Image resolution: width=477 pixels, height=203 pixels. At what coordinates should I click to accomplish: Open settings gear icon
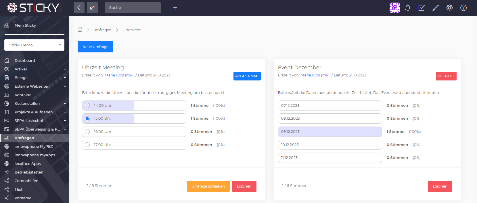[449, 8]
